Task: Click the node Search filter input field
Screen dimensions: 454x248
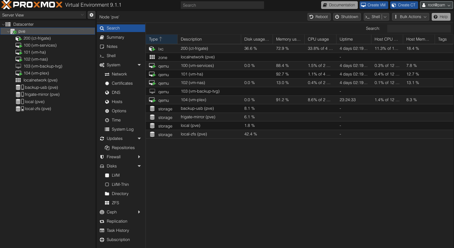Action: [x=419, y=28]
